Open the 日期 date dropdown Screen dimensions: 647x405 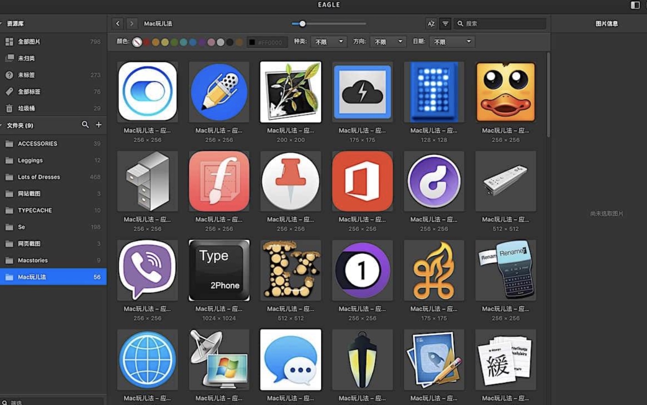point(452,42)
